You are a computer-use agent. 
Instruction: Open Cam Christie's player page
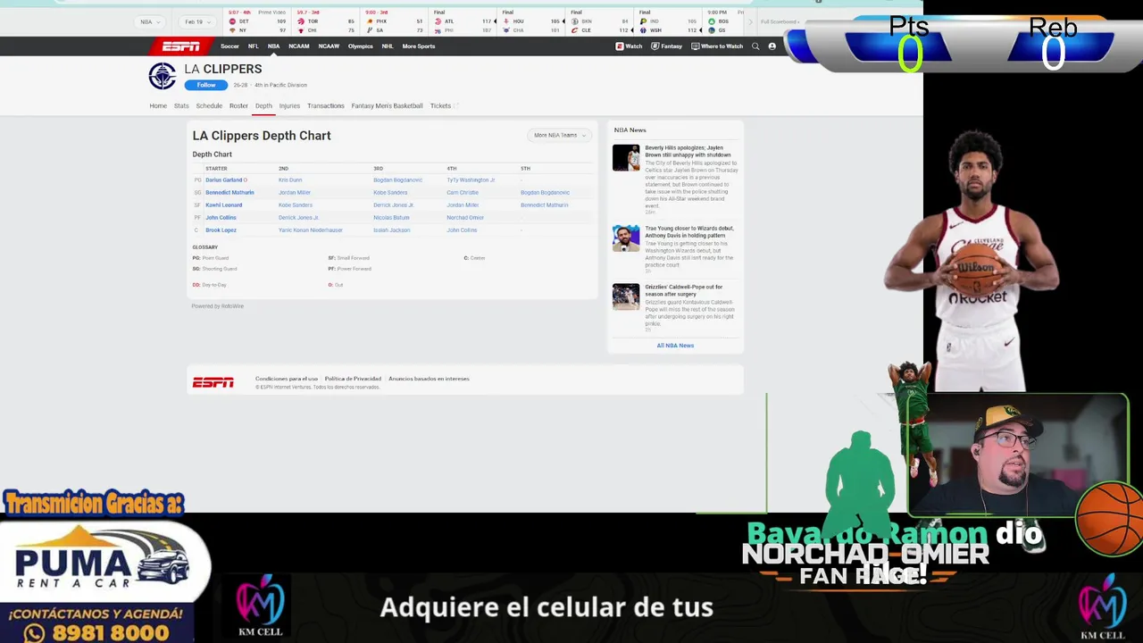[463, 192]
